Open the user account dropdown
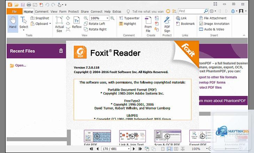The width and height of the screenshot is (254, 153). pyautogui.click(x=243, y=11)
